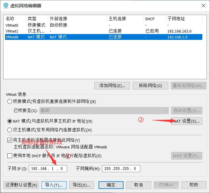This screenshot has width=210, height=193.
Task: Close the 虚拟网络编辑器 dialog
Action: 204,6
